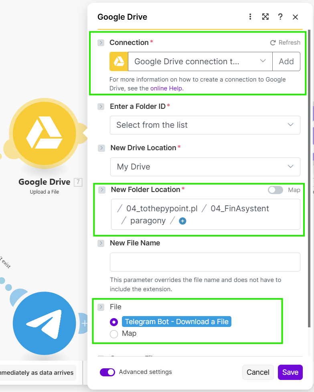Click the Refresh connection icon
The image size is (314, 392).
(x=273, y=43)
